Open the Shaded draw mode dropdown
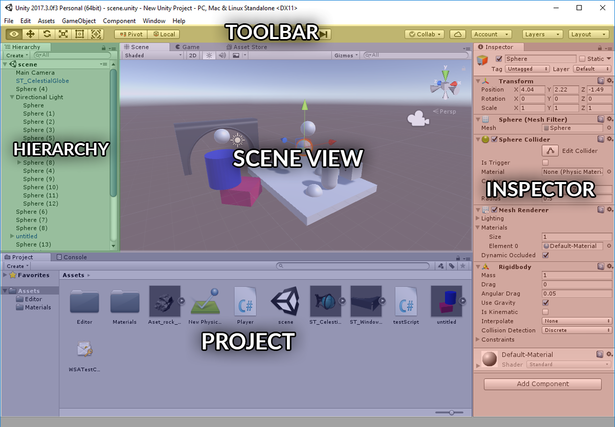Screen dimensions: 615x427 153,55
